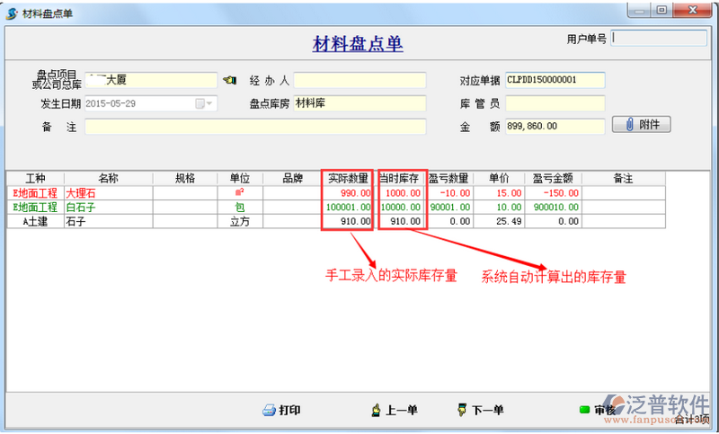Click the 当时库存 column header
The height and width of the screenshot is (434, 719).
[x=400, y=178]
